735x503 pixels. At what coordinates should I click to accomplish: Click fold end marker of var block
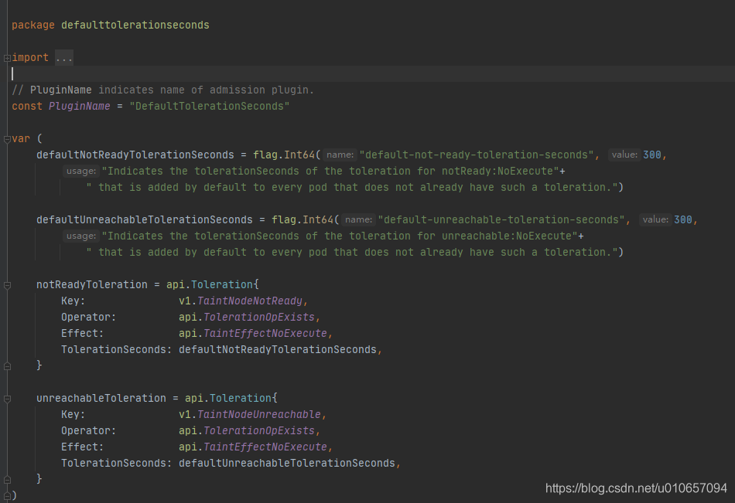point(7,495)
